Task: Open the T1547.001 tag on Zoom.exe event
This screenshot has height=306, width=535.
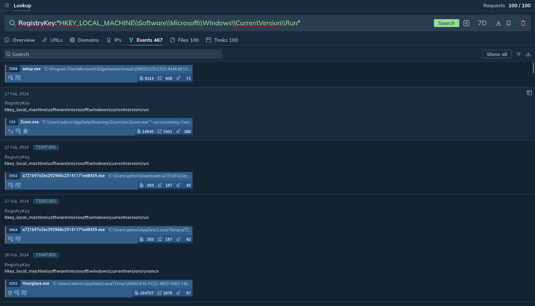Action: tap(46, 147)
